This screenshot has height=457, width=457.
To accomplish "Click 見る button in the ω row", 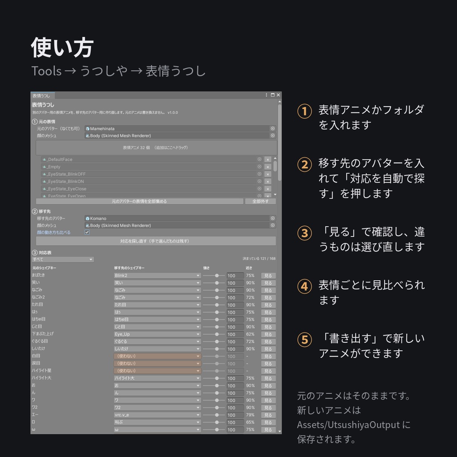I will [268, 430].
